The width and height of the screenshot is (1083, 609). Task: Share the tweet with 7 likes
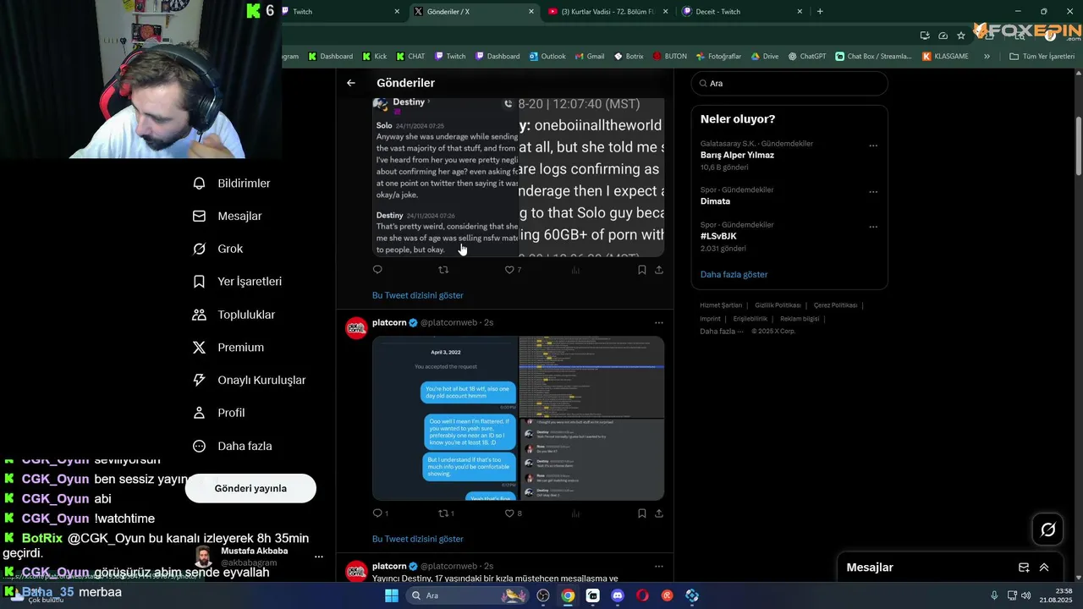click(659, 270)
